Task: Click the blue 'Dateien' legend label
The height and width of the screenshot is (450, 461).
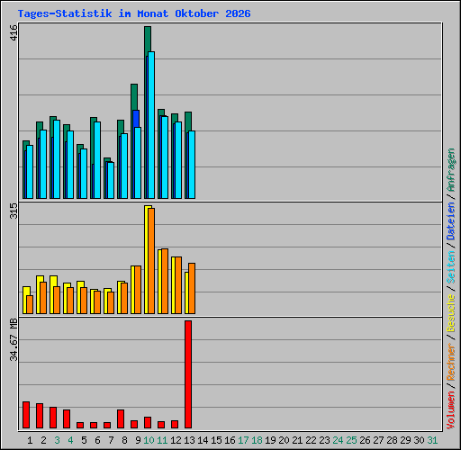Action: tap(451, 221)
